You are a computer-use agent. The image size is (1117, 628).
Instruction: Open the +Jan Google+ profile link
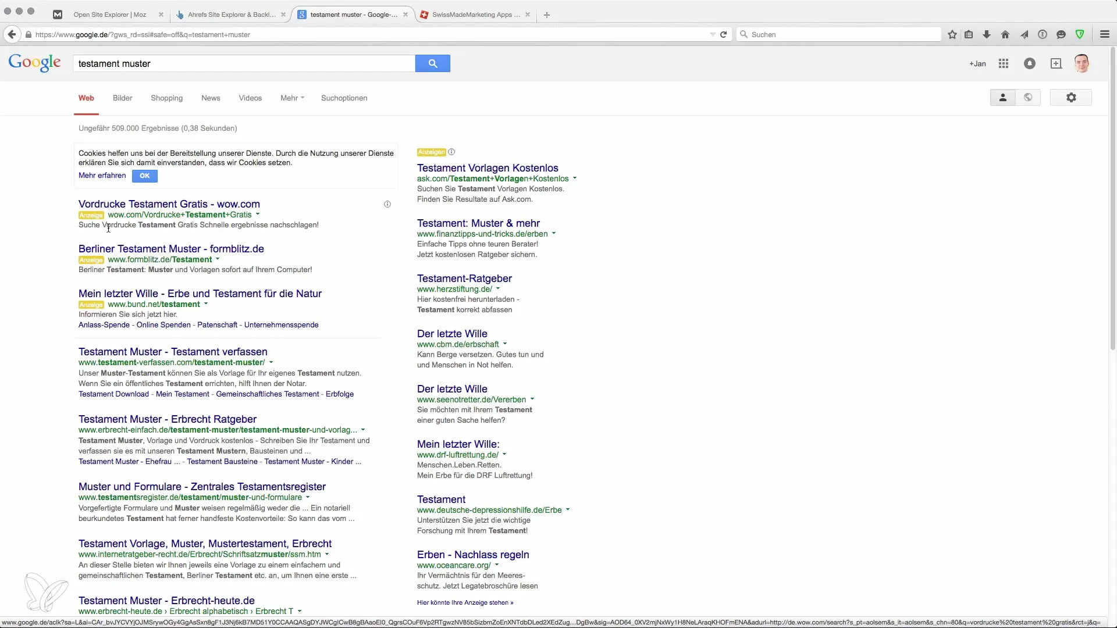[977, 63]
